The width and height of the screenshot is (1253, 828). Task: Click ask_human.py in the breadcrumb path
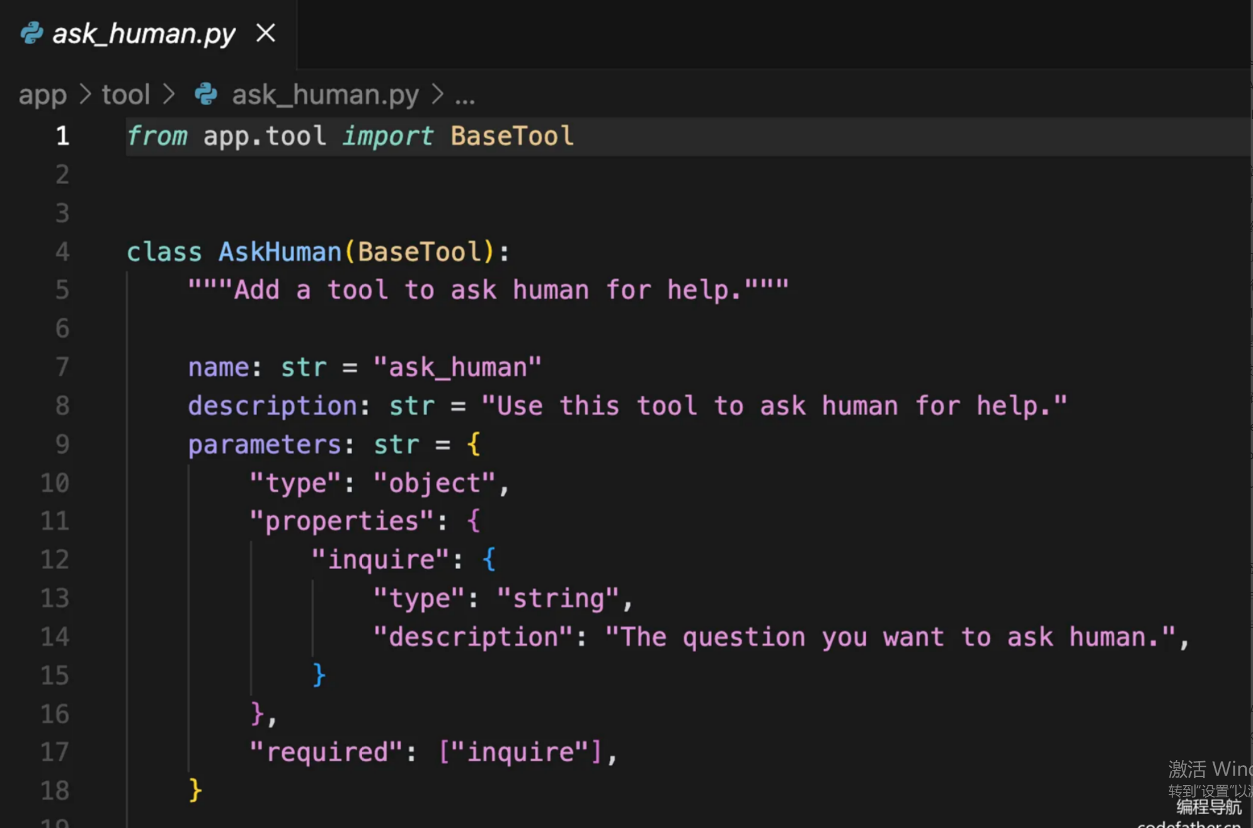point(324,95)
